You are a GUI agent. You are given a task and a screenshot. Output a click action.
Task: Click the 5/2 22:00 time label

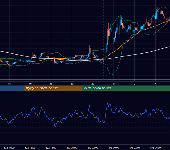tap(93, 147)
